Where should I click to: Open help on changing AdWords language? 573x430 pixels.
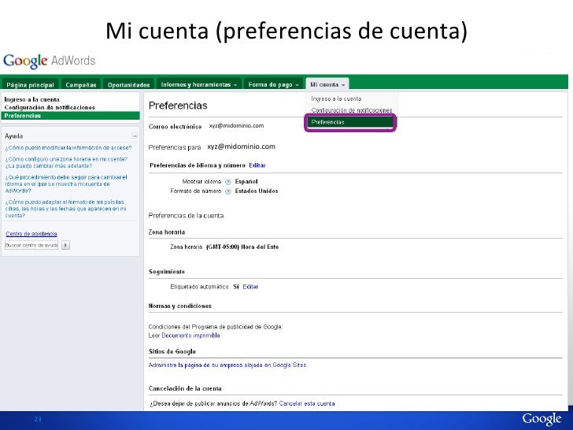[66, 184]
